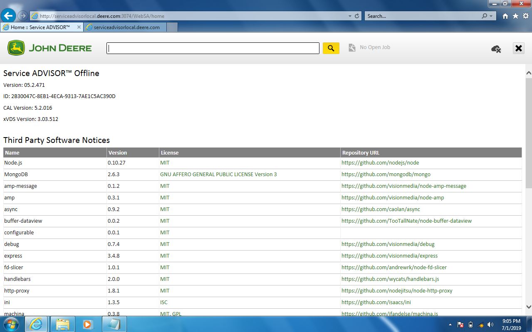Open the Node.js MIT license link
The image size is (532, 332).
[x=165, y=163]
